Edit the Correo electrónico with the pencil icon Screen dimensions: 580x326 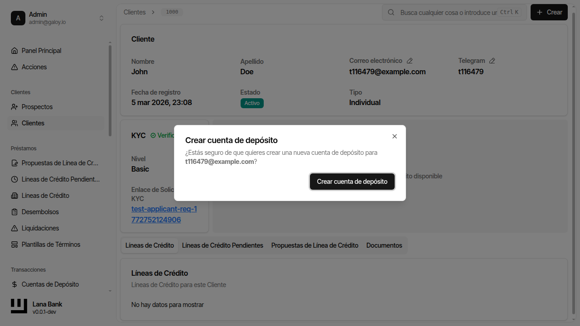[x=410, y=61]
